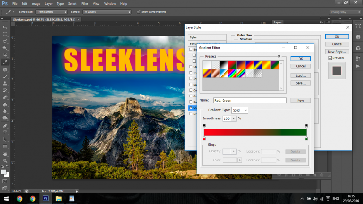Click the Save... button
Screen dimensions: 363x204
point(300,83)
